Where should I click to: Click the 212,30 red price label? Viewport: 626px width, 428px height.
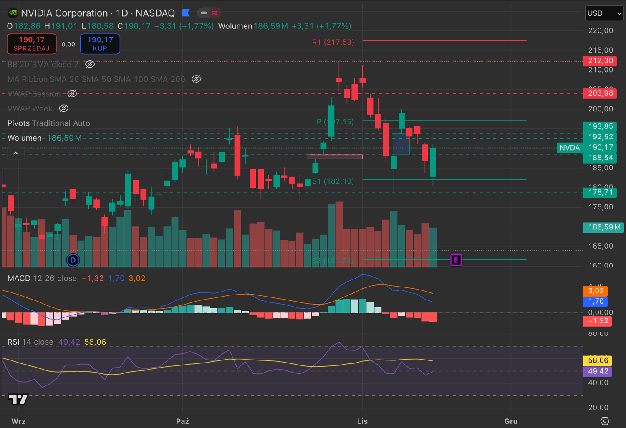pyautogui.click(x=600, y=61)
